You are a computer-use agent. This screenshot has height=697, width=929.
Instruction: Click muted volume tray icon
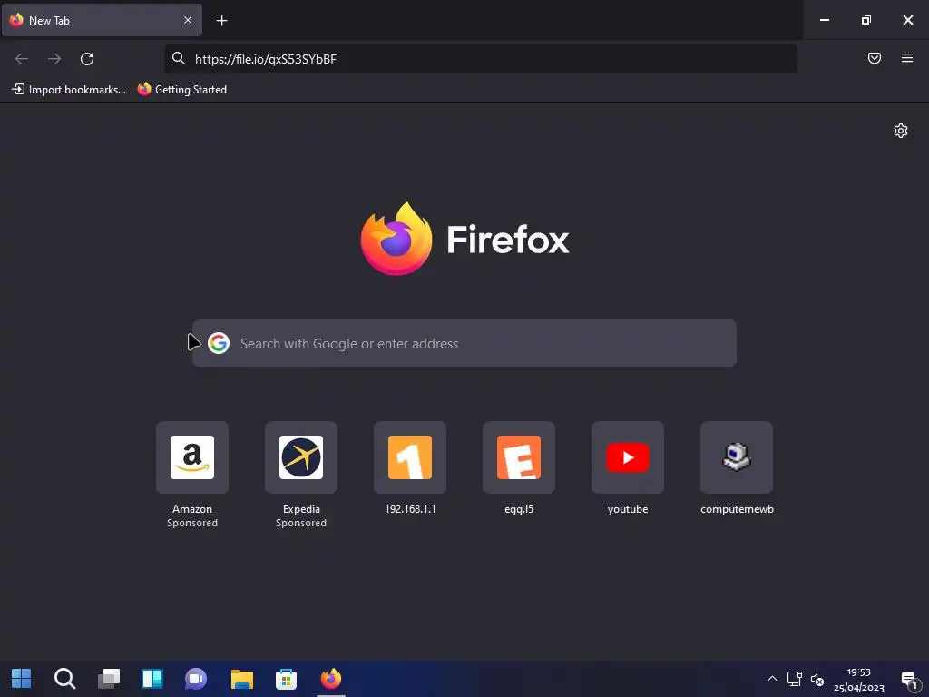click(x=817, y=679)
